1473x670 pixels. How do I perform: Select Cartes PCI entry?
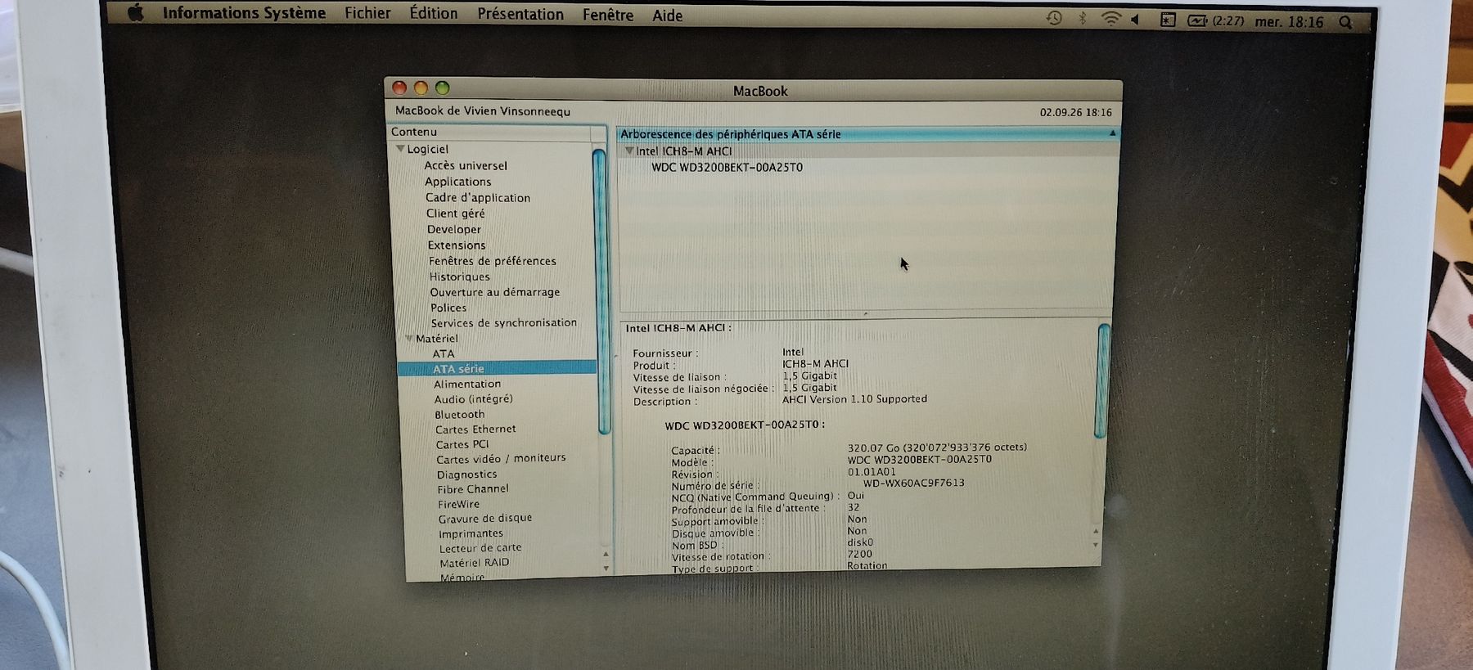point(462,444)
